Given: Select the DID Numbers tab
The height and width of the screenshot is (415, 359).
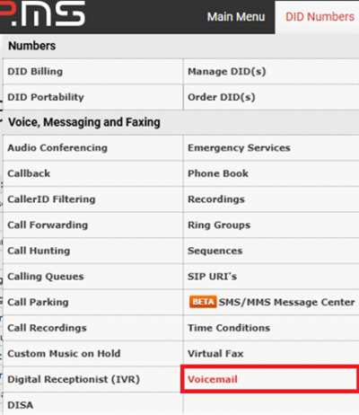Looking at the screenshot, I should pos(320,17).
